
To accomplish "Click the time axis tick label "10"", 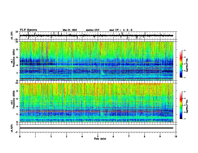I will [176, 136].
